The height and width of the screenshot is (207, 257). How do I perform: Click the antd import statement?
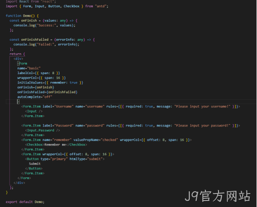57,6
